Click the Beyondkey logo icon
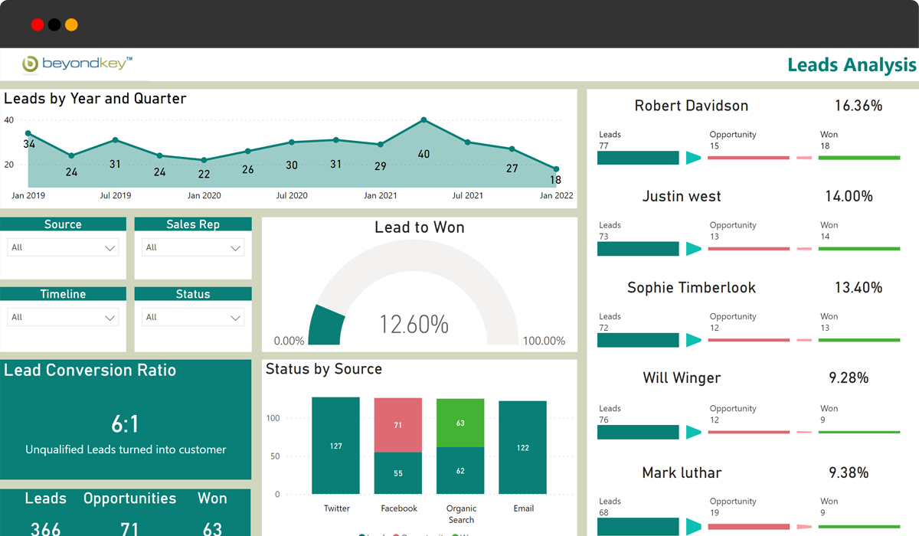 click(x=31, y=64)
